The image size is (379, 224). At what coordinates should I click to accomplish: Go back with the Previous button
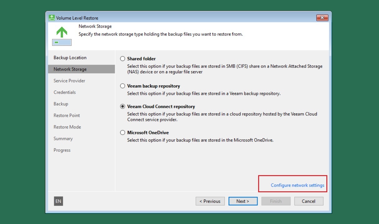coord(210,201)
